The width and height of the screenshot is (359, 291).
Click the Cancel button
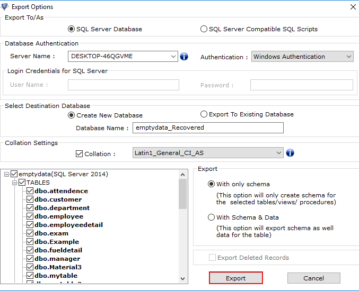314,278
